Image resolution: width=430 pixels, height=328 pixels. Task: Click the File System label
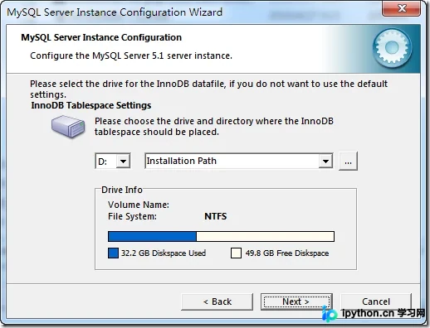pos(132,216)
